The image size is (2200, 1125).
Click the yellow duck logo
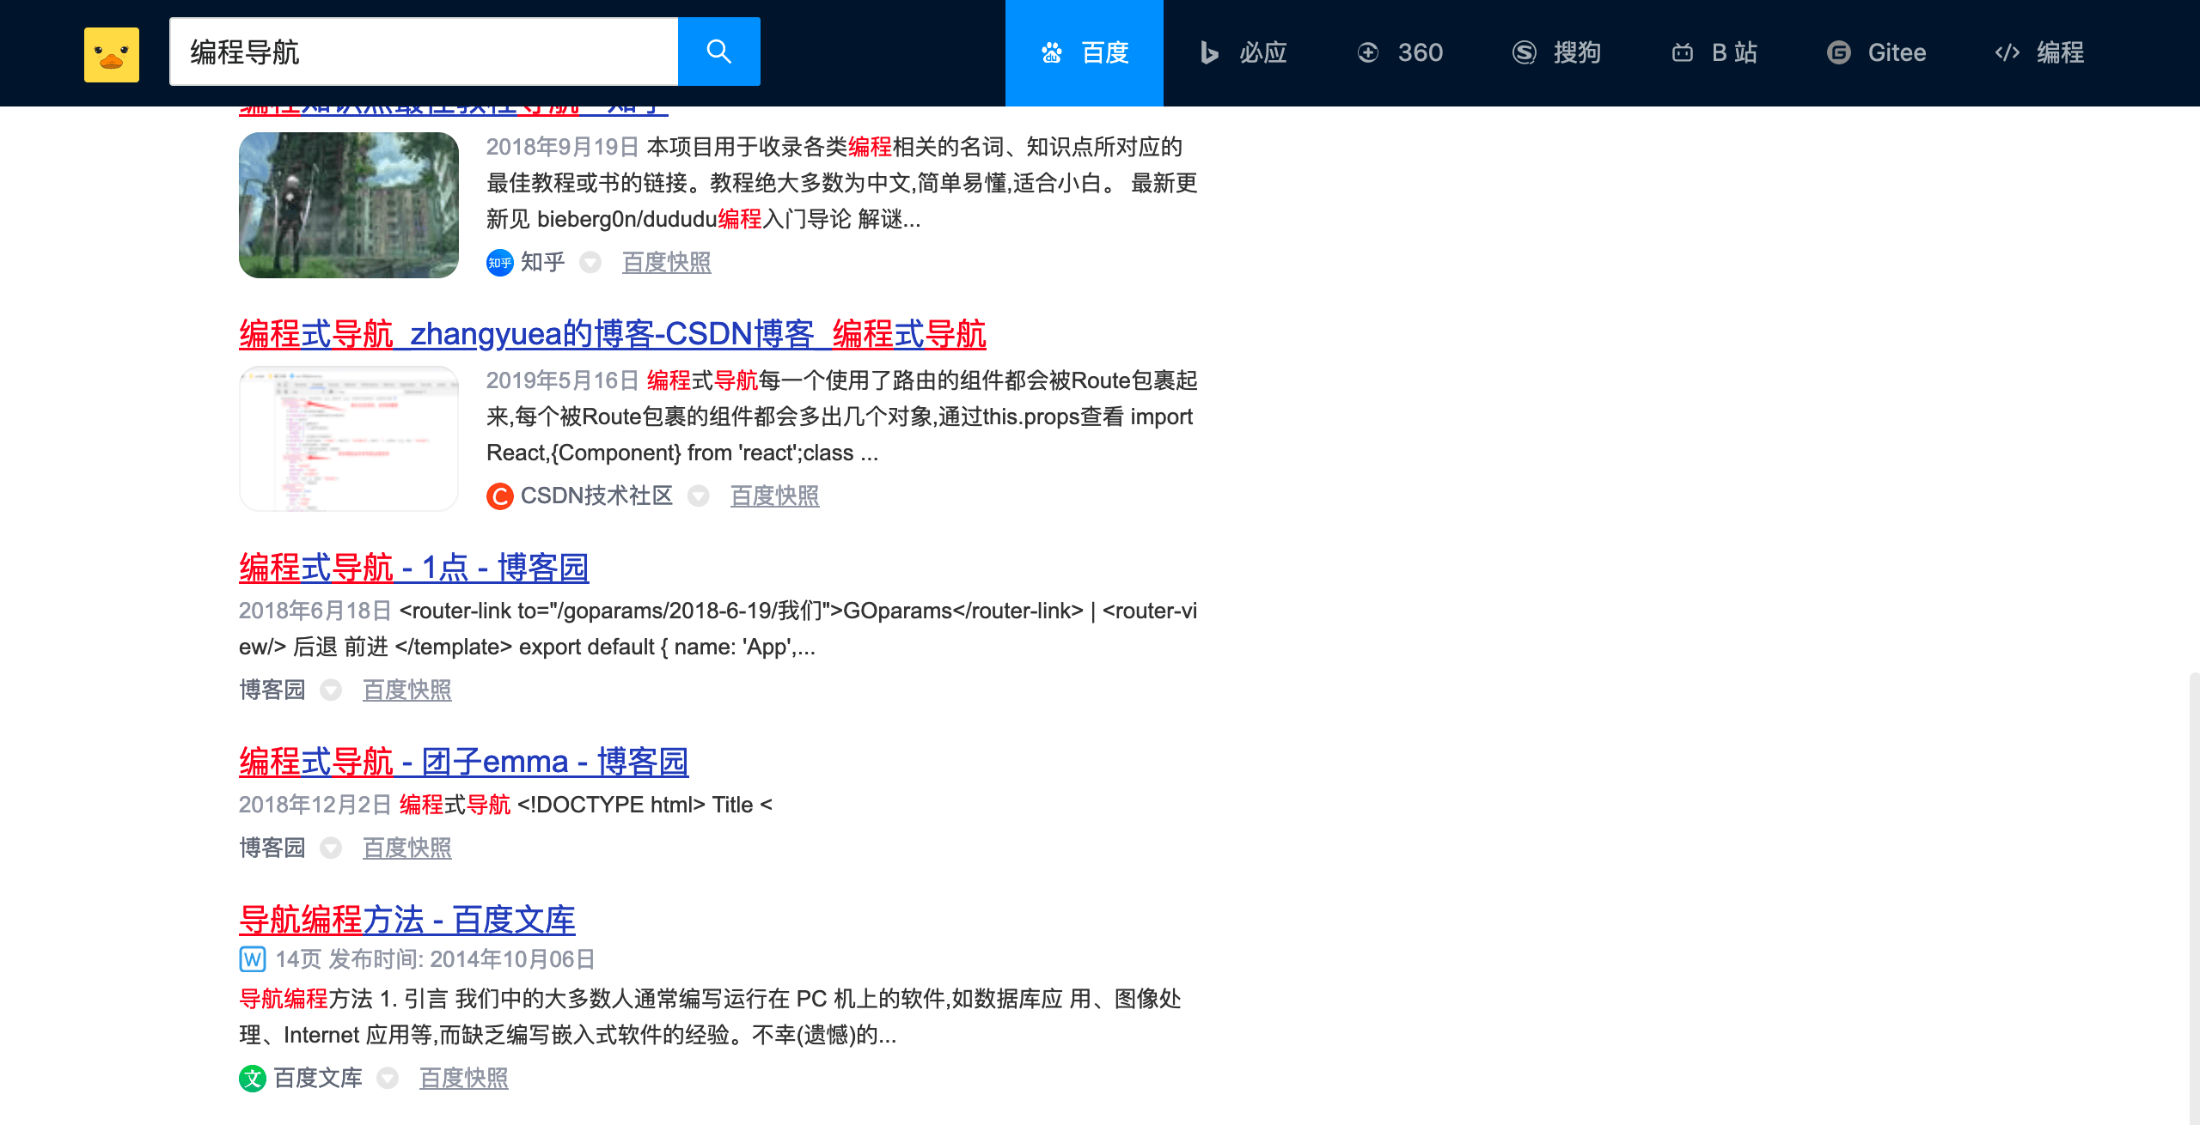point(112,53)
